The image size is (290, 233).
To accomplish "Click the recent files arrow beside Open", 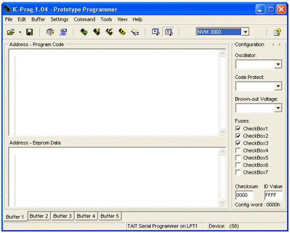I will [x=20, y=32].
